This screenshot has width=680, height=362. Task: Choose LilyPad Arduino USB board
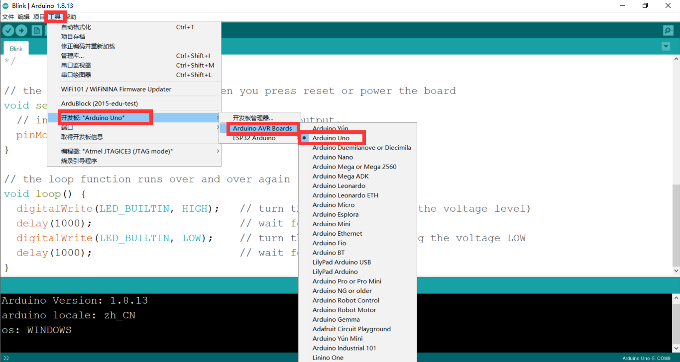pos(357,262)
